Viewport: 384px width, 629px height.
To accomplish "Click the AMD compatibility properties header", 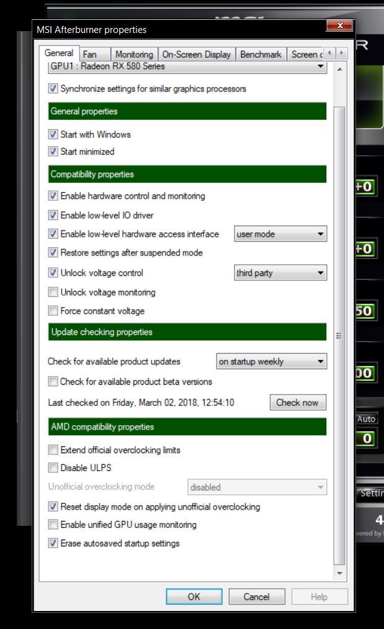I will pyautogui.click(x=187, y=426).
